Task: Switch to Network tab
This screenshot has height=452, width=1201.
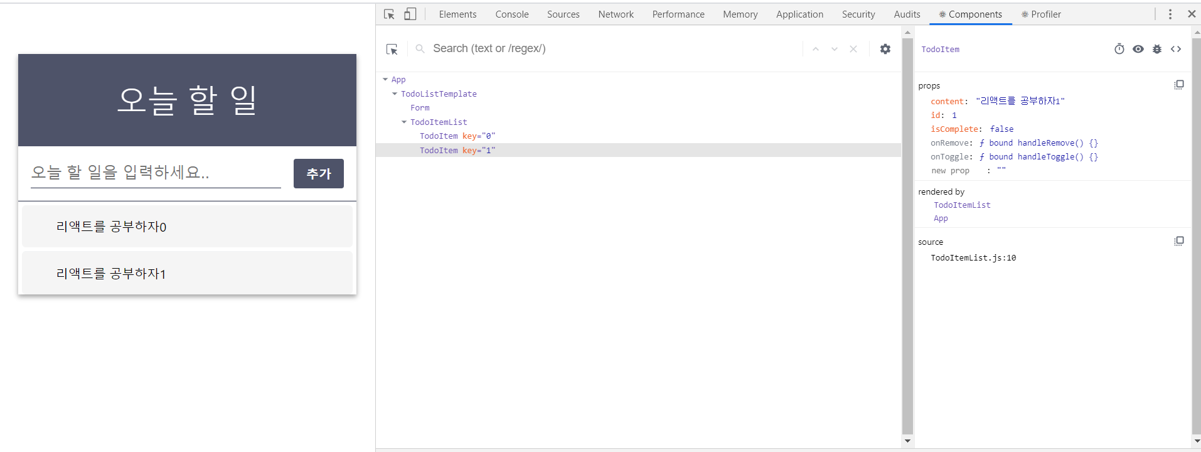Action: 616,14
